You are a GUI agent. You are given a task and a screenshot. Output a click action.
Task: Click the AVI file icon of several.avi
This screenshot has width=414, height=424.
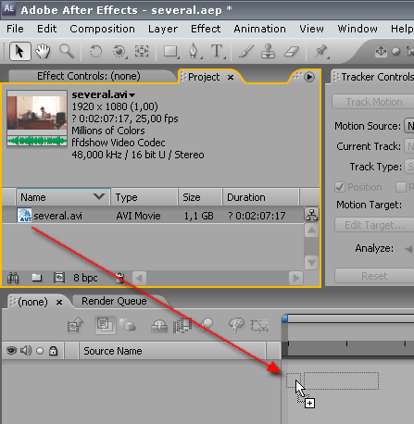[24, 215]
